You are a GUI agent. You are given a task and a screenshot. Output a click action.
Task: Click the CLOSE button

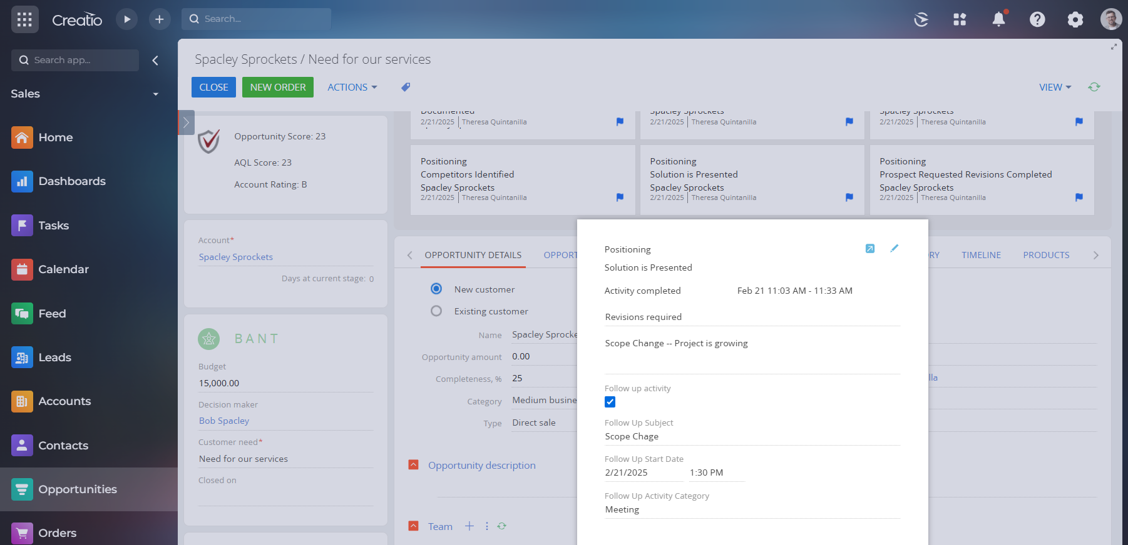pyautogui.click(x=213, y=87)
